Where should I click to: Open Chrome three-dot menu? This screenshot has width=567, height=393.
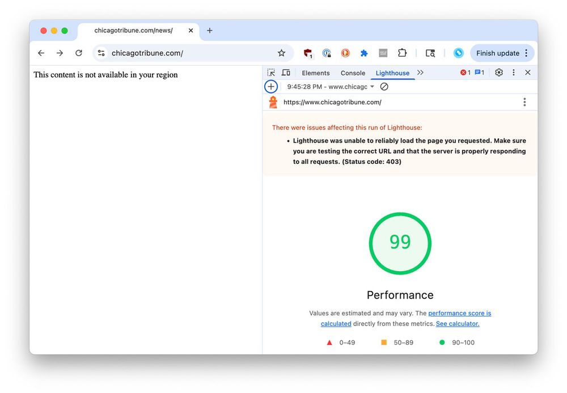point(527,53)
